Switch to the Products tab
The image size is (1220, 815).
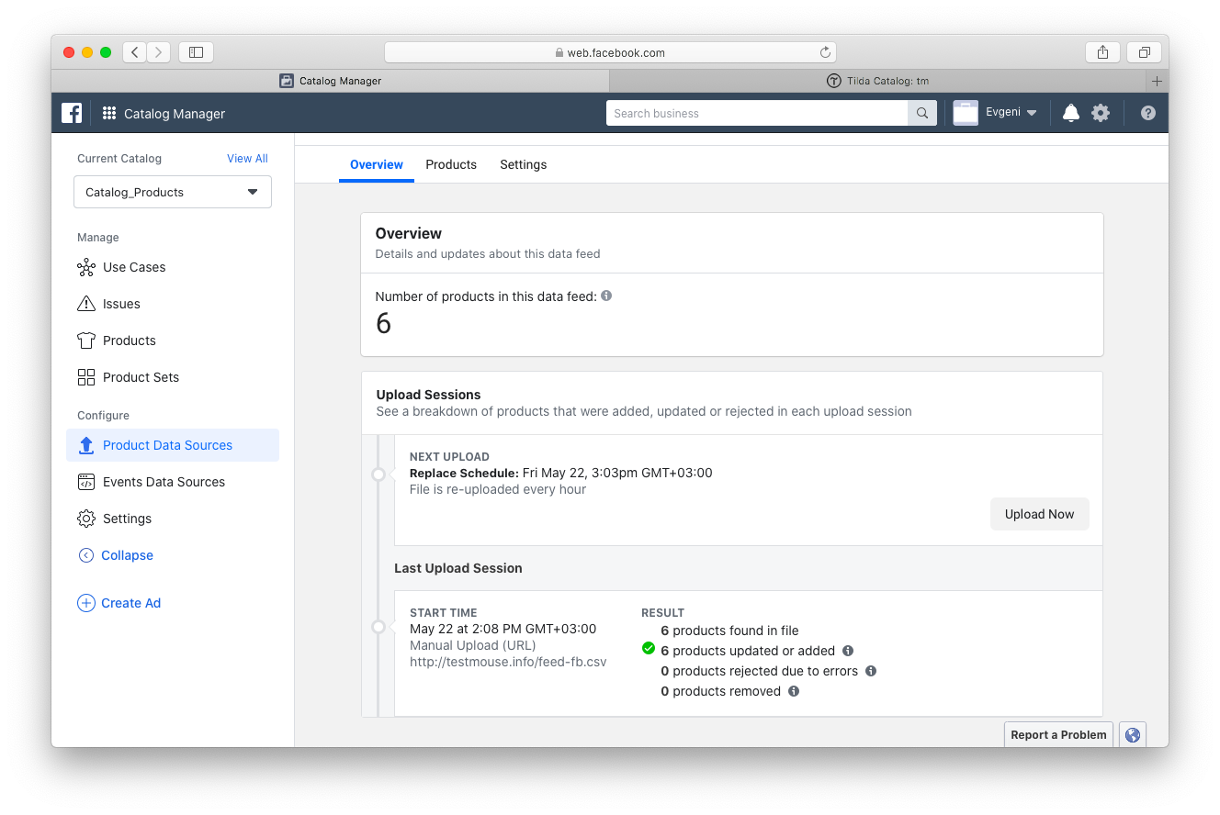tap(451, 165)
